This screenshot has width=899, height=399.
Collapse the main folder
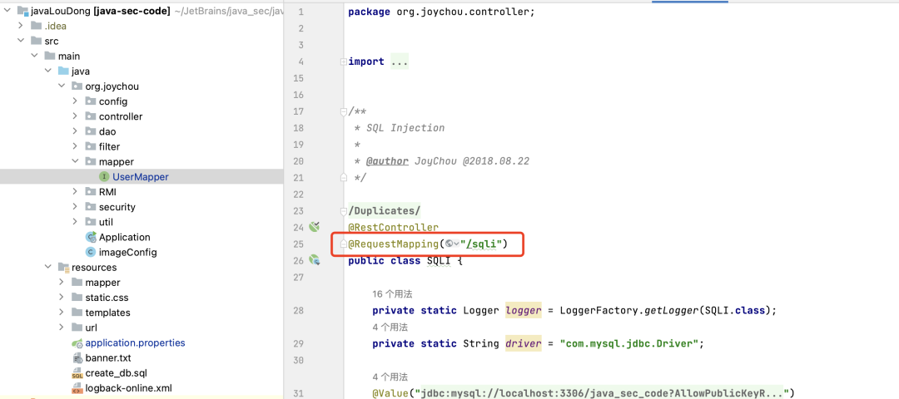pyautogui.click(x=34, y=56)
